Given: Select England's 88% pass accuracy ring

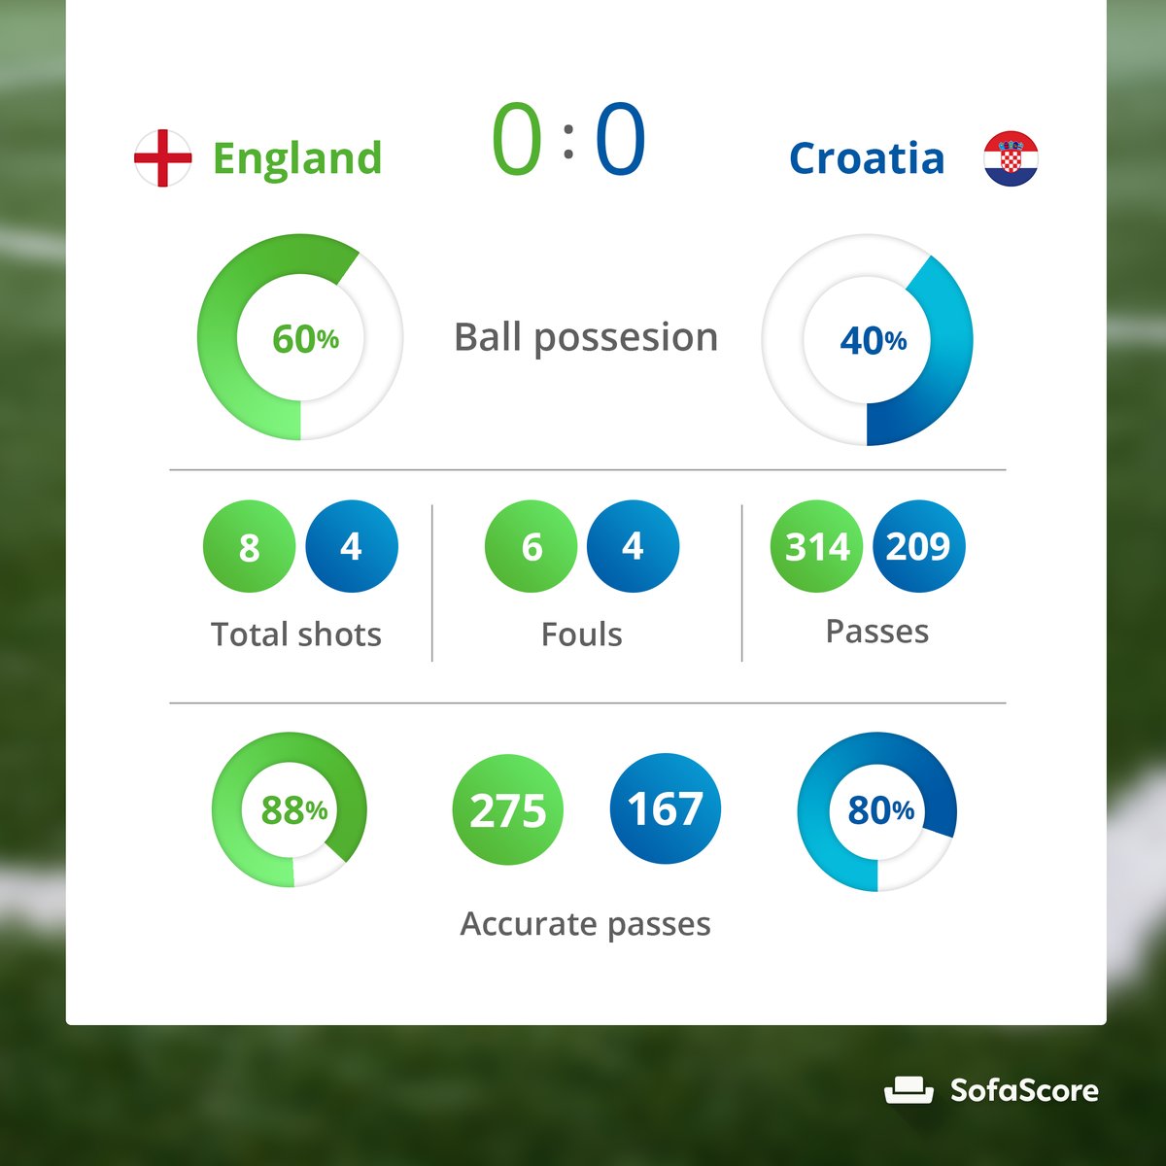Looking at the screenshot, I should point(290,809).
